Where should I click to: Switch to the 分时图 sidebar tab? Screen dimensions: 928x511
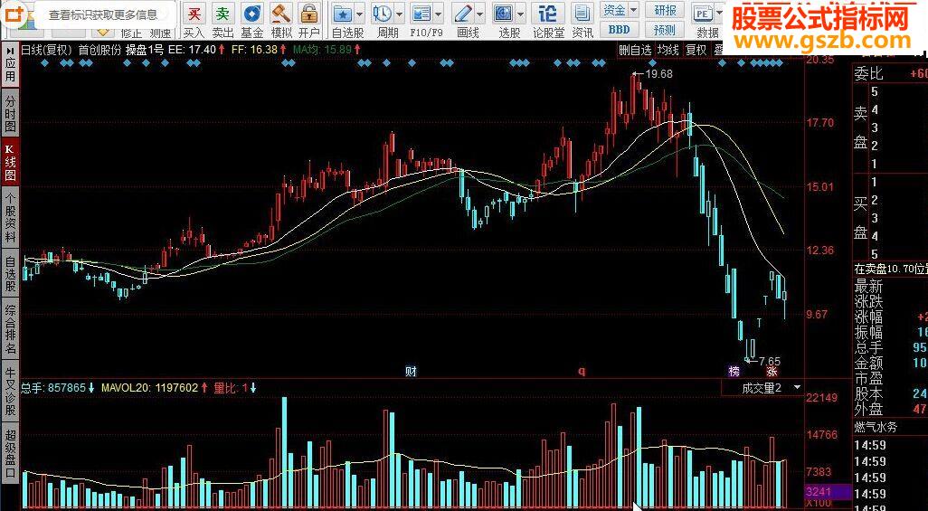click(10, 113)
